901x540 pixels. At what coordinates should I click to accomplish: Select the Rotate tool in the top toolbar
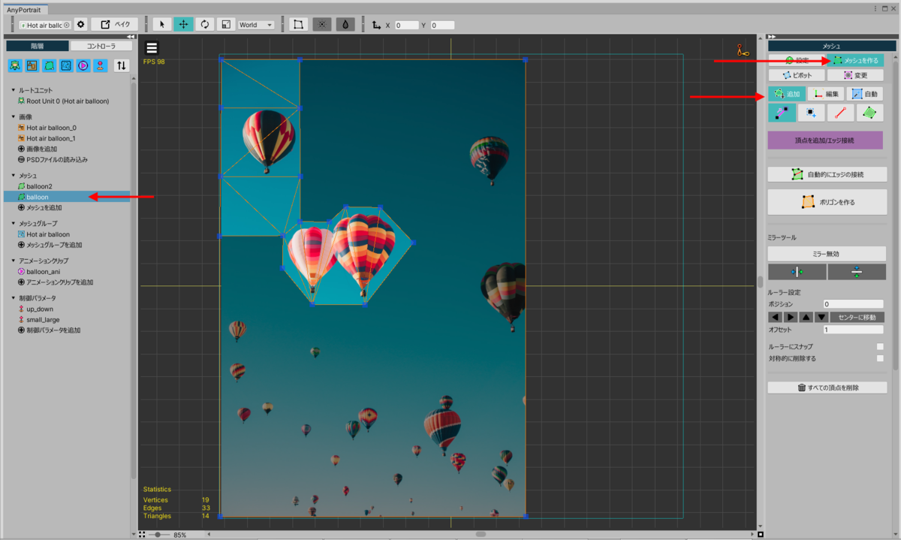pos(204,25)
